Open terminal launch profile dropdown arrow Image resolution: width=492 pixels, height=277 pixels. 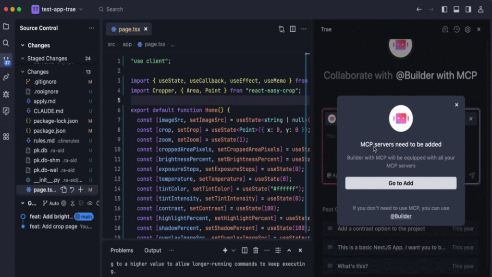point(234,250)
